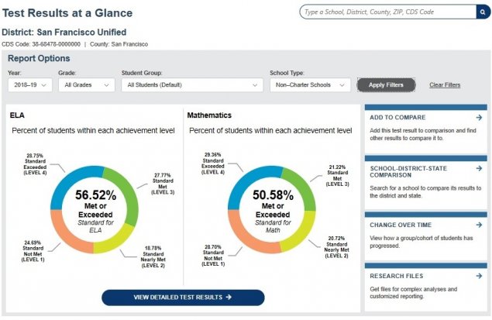Click the Add to Compare arrow icon
492x320 pixels.
click(480, 118)
